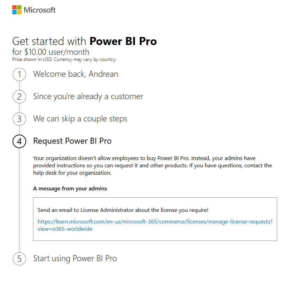Click the Microsoft four-square logo
The image size is (306, 281).
pyautogui.click(x=17, y=10)
